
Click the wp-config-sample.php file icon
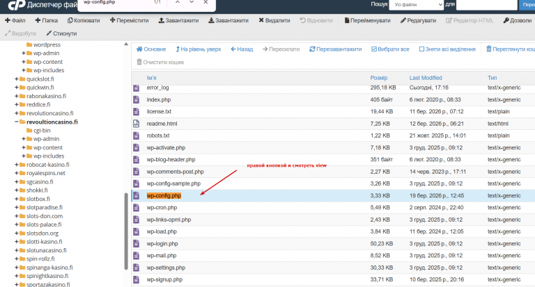tap(136, 183)
